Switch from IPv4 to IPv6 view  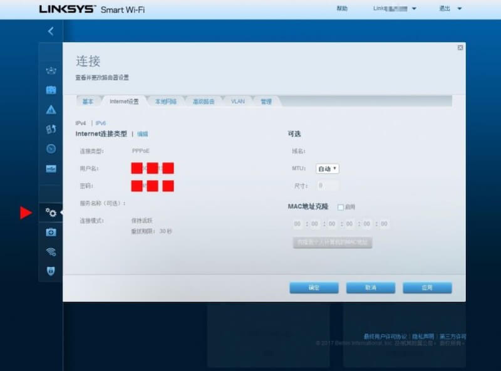(x=100, y=123)
